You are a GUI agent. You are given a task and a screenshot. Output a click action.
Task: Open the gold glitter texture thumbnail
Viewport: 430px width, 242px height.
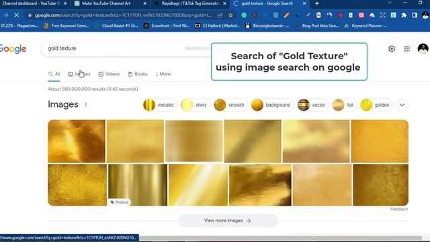pyautogui.click(x=77, y=185)
